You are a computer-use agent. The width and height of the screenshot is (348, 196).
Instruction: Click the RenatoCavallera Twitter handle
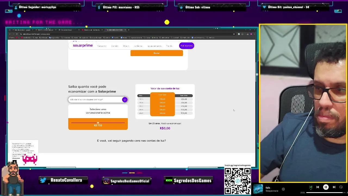pyautogui.click(x=66, y=180)
